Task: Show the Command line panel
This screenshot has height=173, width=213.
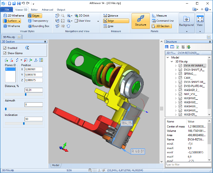Action: [163, 21]
